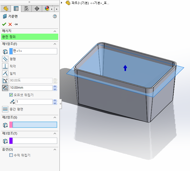The image size is (190, 171).
Task: Click the grayed 90.00도 angle field
Action: click(x=31, y=80)
